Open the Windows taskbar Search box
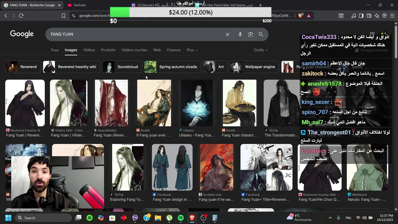This screenshot has width=398, height=224. [44, 218]
